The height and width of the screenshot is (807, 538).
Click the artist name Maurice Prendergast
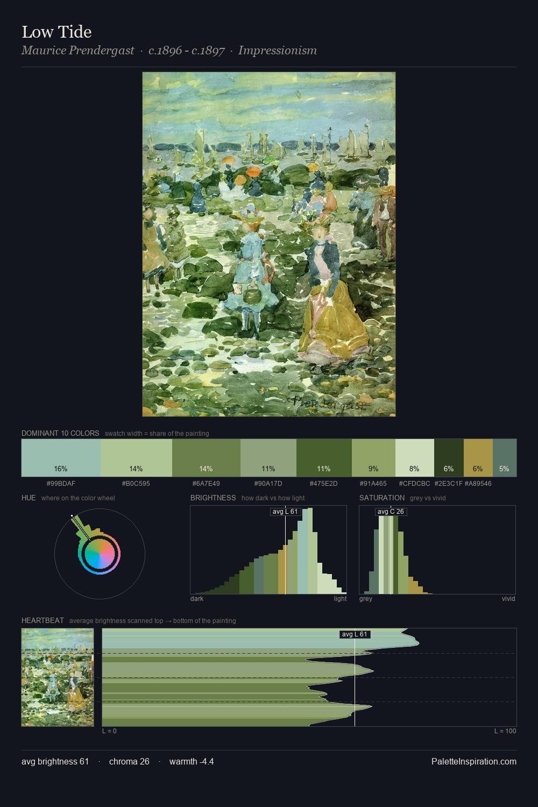(x=77, y=51)
